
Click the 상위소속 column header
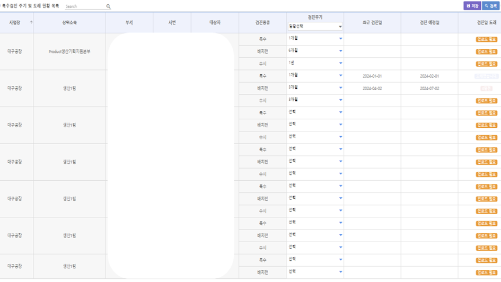69,23
